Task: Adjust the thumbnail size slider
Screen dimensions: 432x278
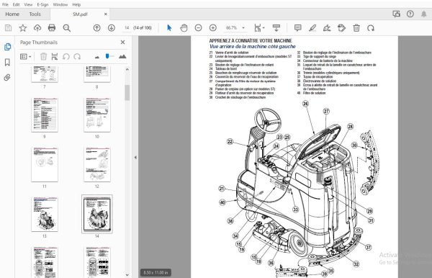Action: tap(107, 56)
